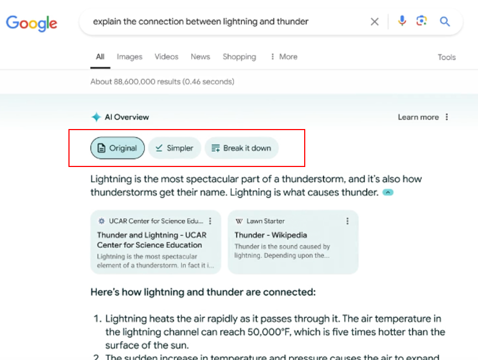This screenshot has height=360, width=478.
Task: Switch overview to Simpler mode
Action: [174, 148]
